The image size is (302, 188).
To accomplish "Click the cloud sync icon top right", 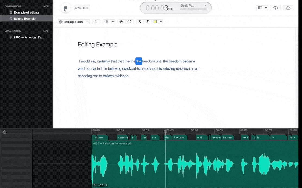I will coord(288,8).
